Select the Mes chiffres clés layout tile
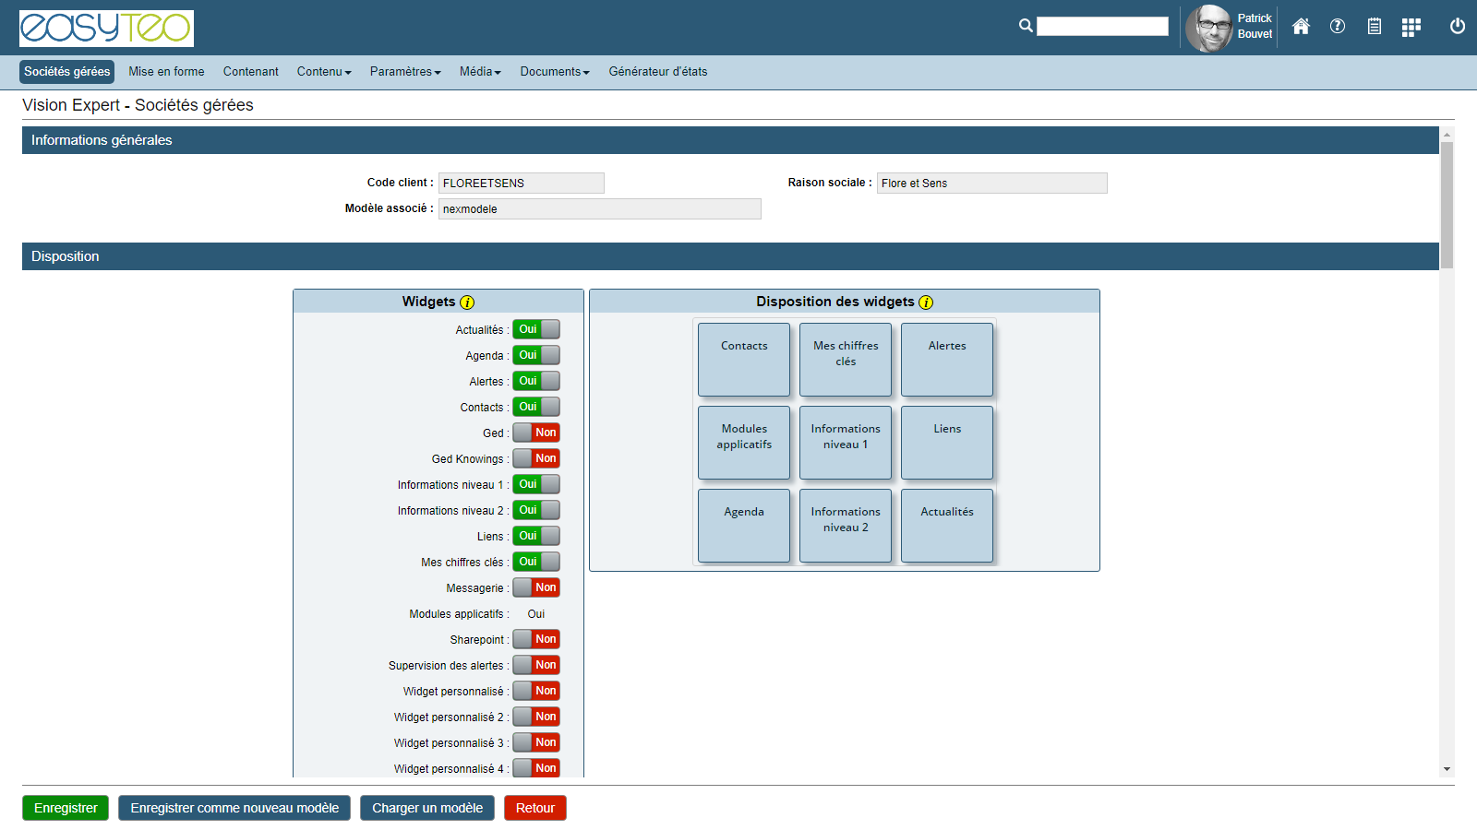1477x830 pixels. point(846,359)
